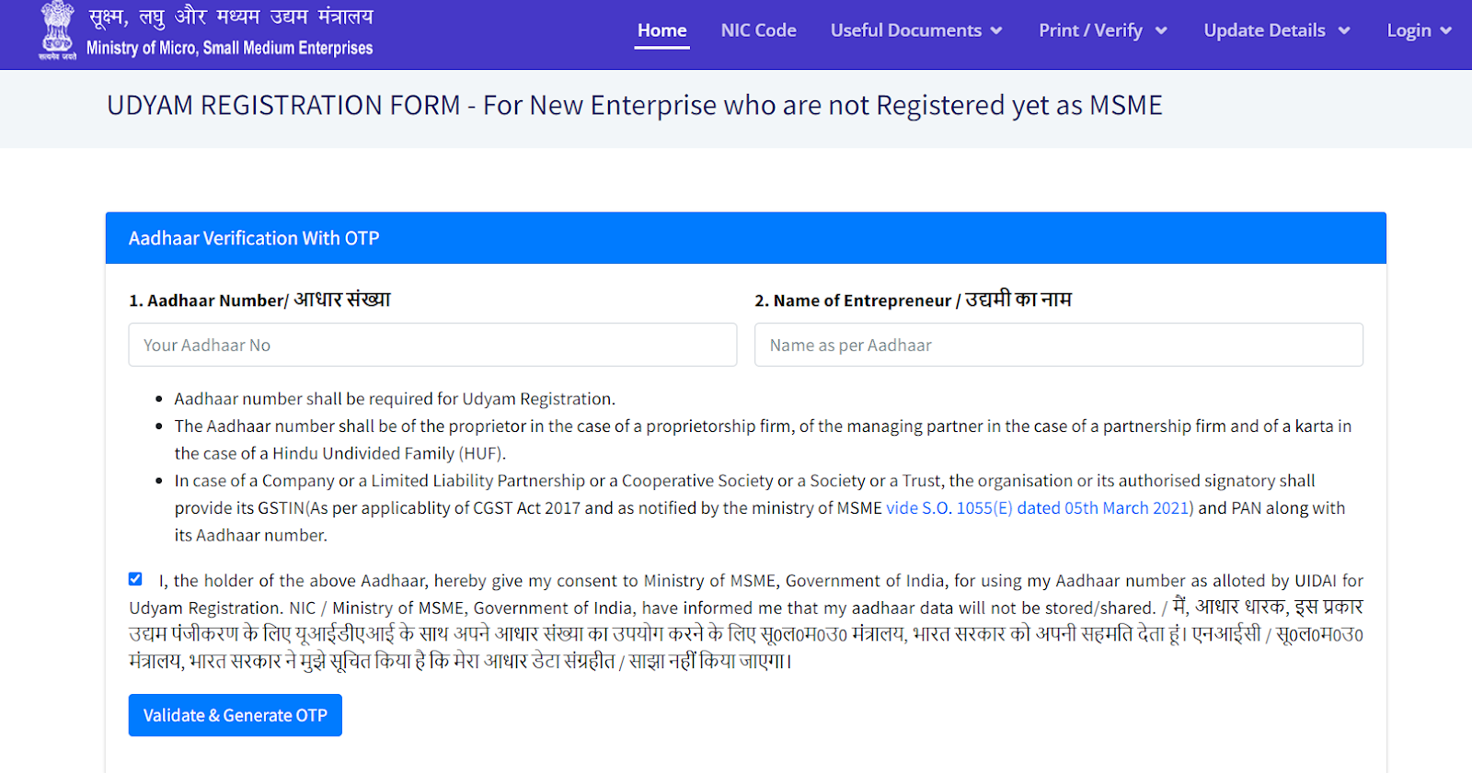Image resolution: width=1472 pixels, height=773 pixels.
Task: Click the Login chevron arrow
Action: (1446, 31)
